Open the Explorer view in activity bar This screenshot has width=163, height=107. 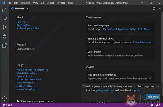click(4, 10)
